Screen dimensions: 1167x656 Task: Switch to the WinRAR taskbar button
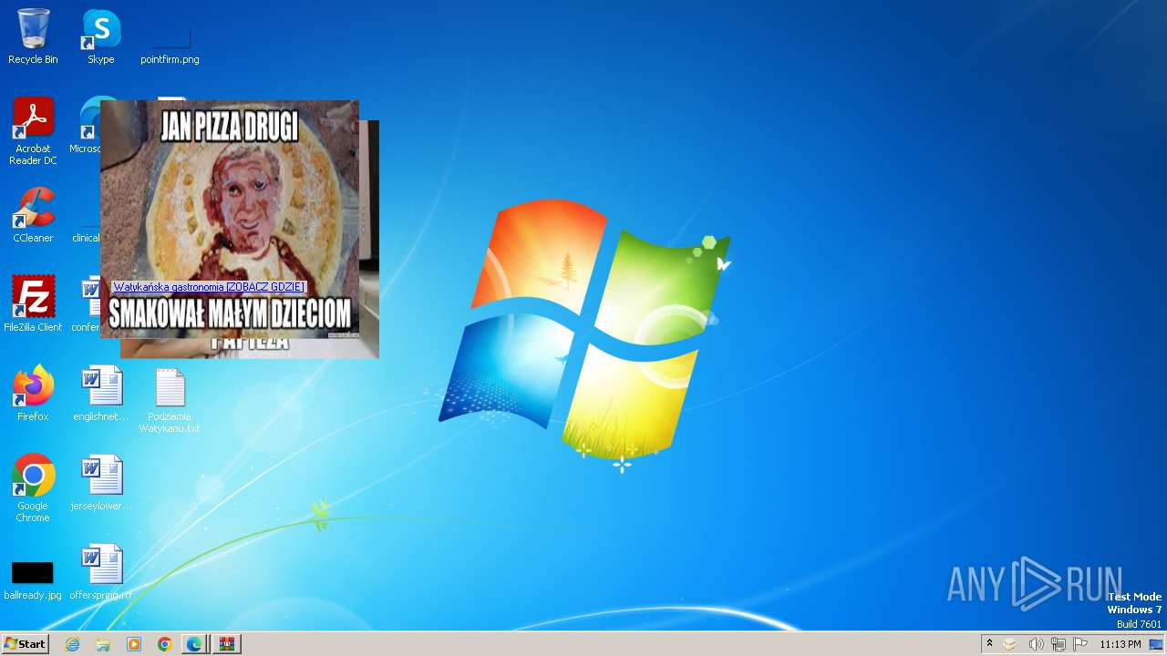pyautogui.click(x=227, y=644)
